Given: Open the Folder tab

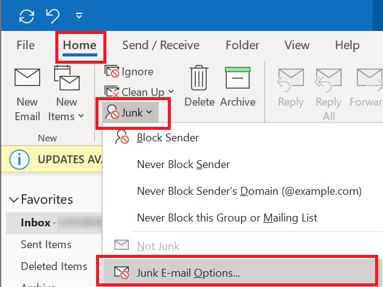Looking at the screenshot, I should 243,45.
